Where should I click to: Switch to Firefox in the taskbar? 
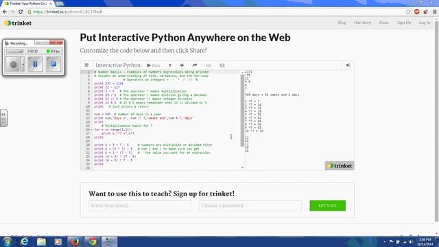(x=75, y=242)
